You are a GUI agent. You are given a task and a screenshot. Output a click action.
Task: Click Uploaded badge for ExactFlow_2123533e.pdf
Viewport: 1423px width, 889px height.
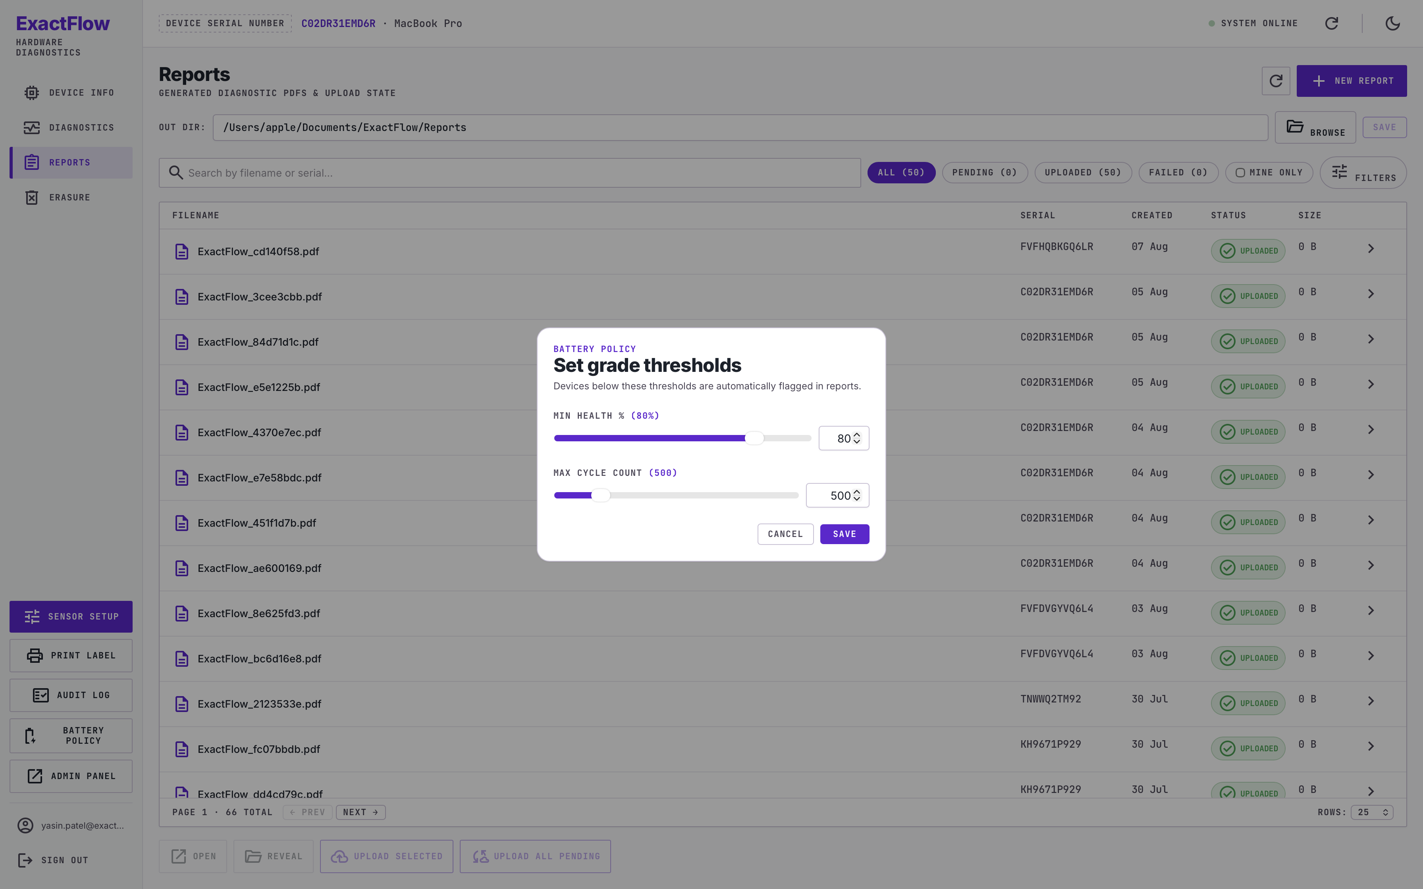(1248, 704)
